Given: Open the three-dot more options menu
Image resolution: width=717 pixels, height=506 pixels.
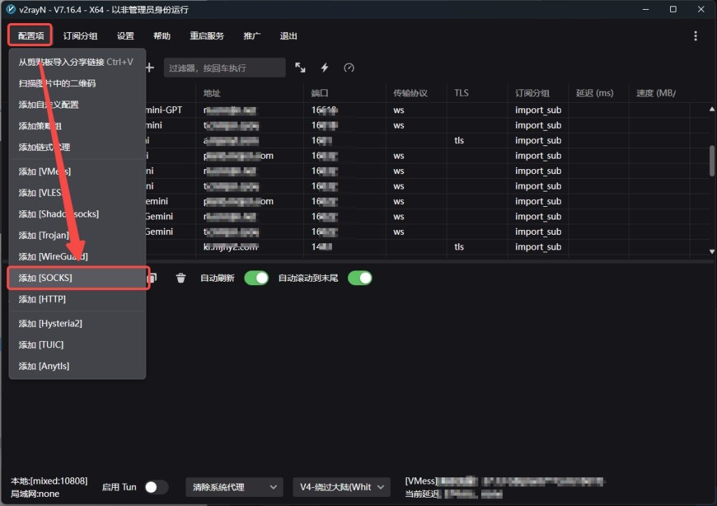Looking at the screenshot, I should pyautogui.click(x=695, y=36).
